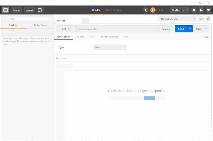Click the Enter request URL field
Image resolution: width=213 pixels, height=141 pixels.
(x=117, y=29)
